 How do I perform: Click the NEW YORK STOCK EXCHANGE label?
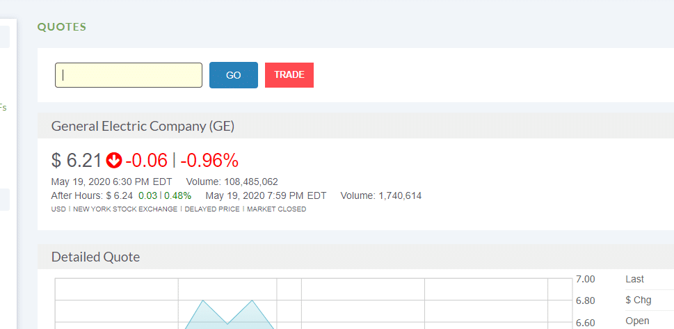125,209
